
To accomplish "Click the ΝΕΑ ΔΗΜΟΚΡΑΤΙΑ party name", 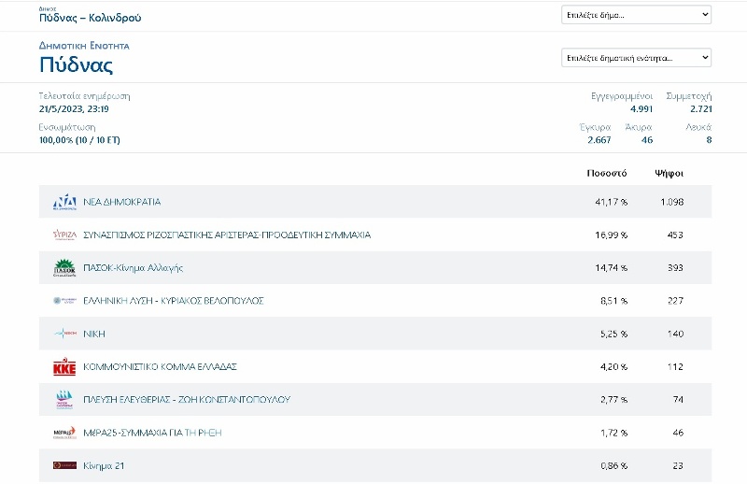I will (122, 202).
